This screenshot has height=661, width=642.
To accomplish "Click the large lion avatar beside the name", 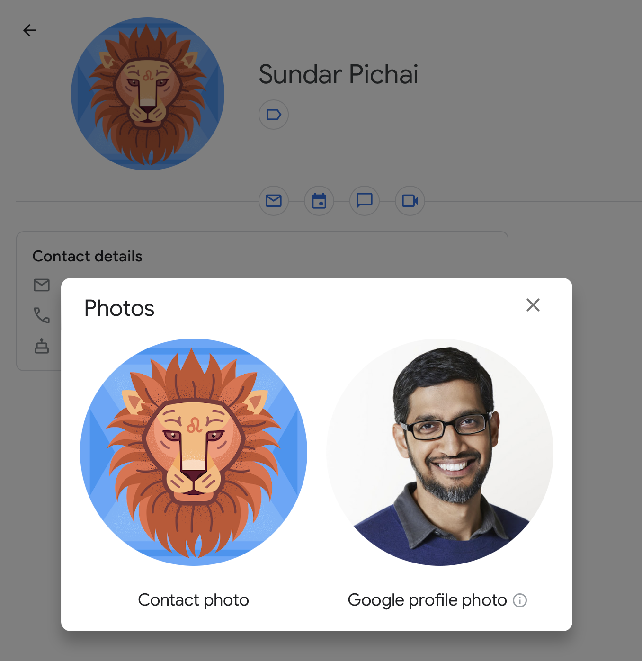I will [x=148, y=94].
